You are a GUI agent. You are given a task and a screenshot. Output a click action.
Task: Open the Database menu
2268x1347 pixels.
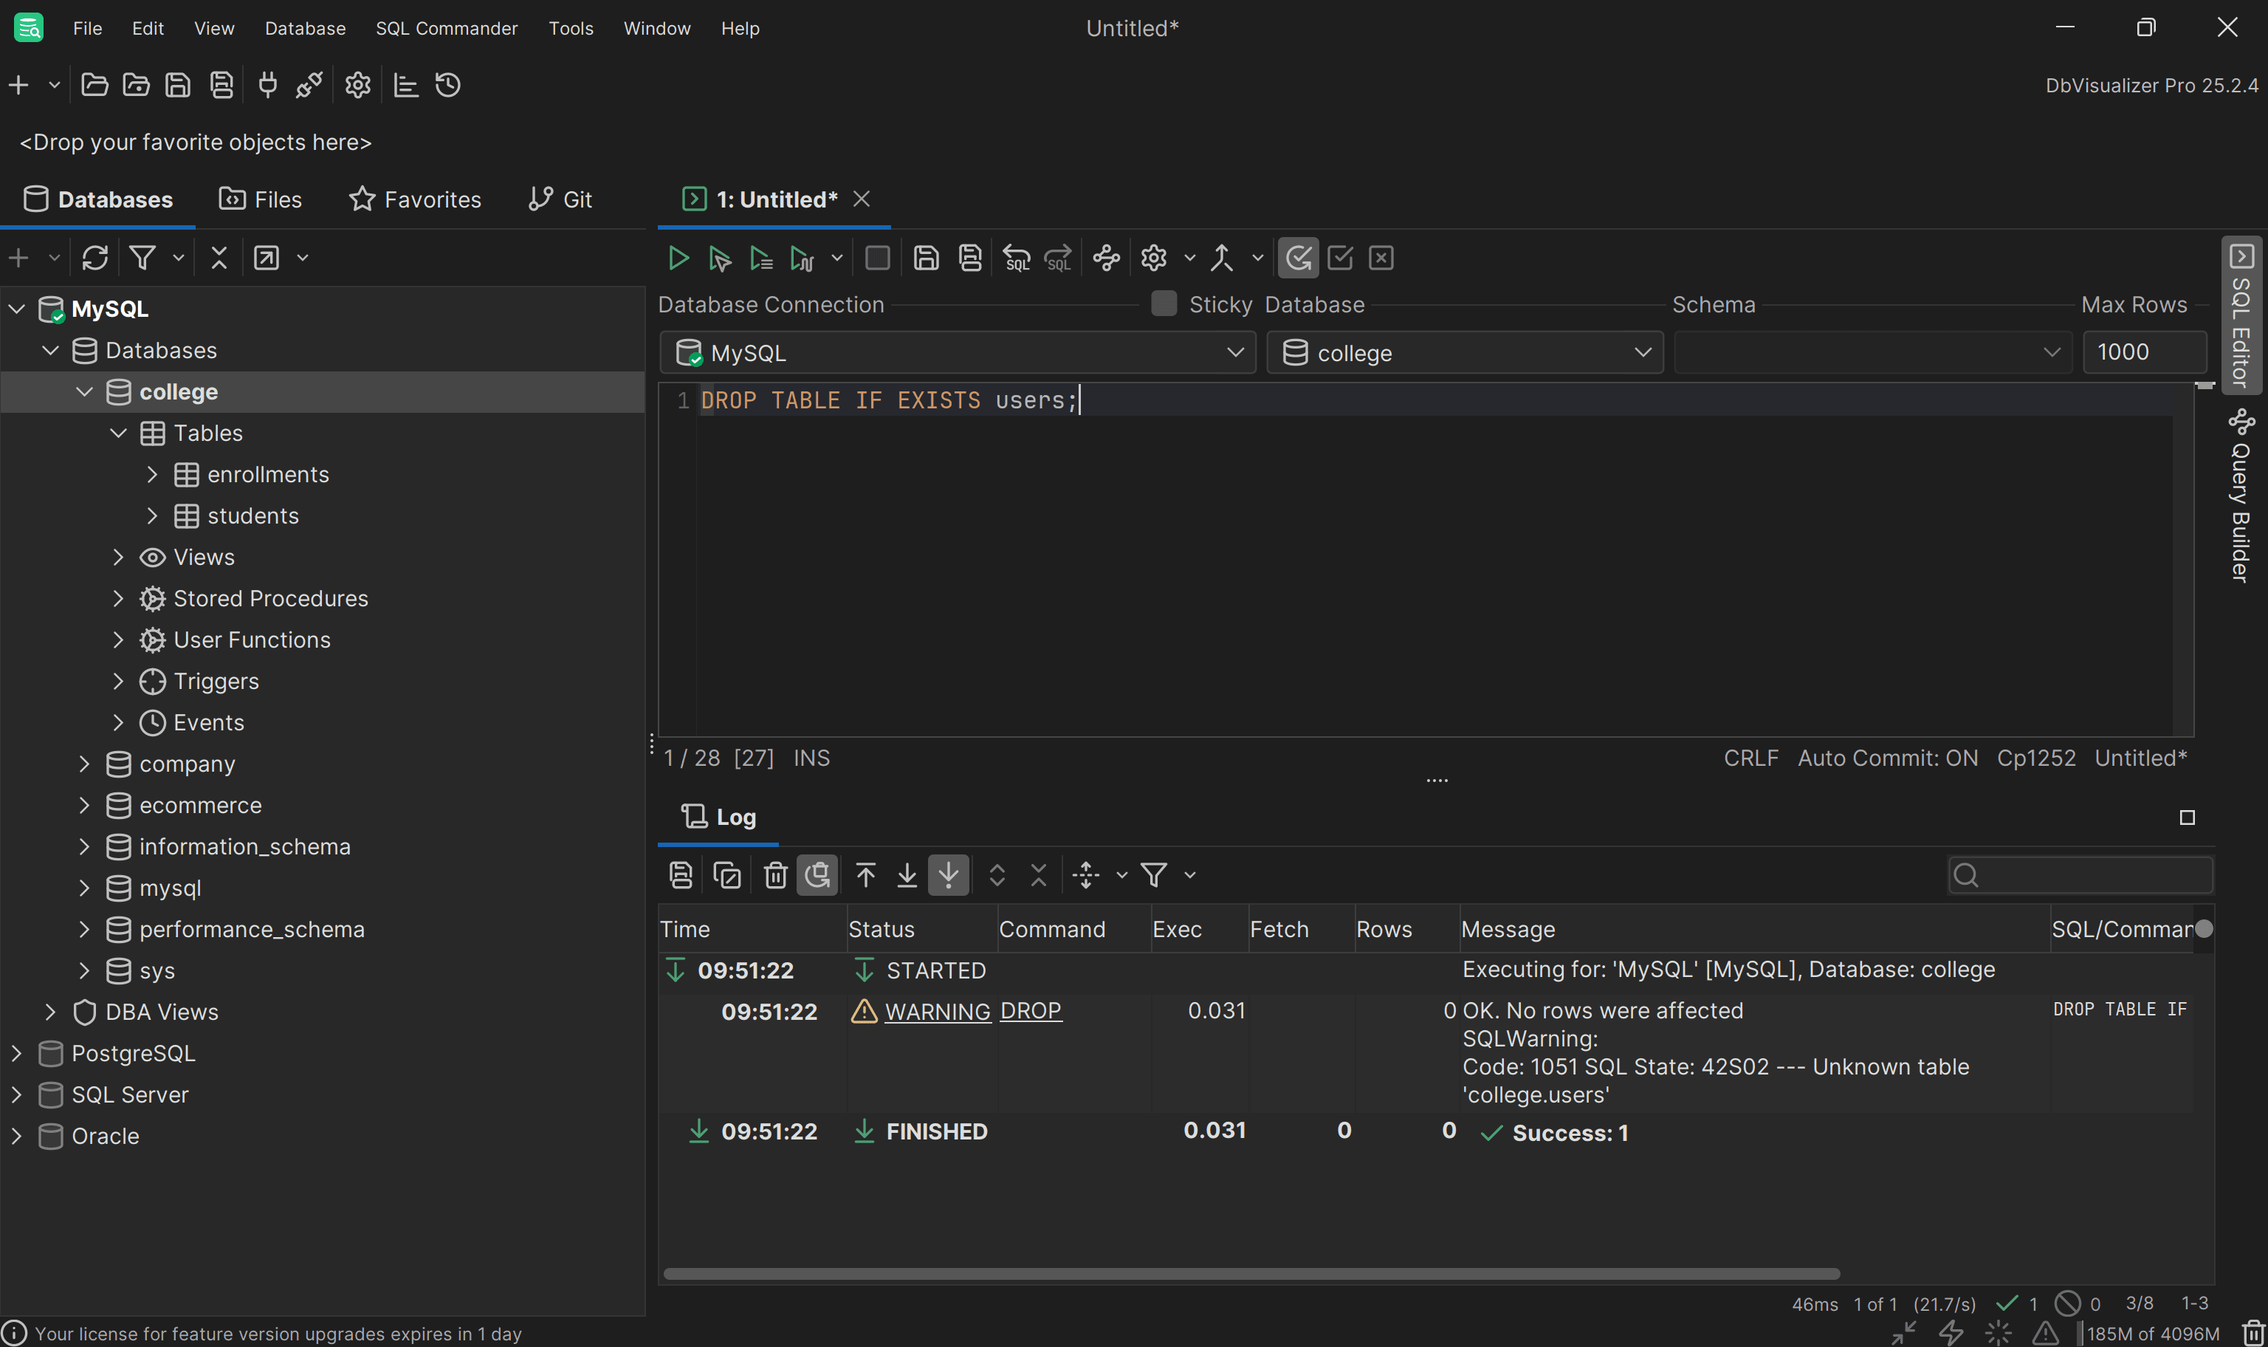pyautogui.click(x=305, y=28)
